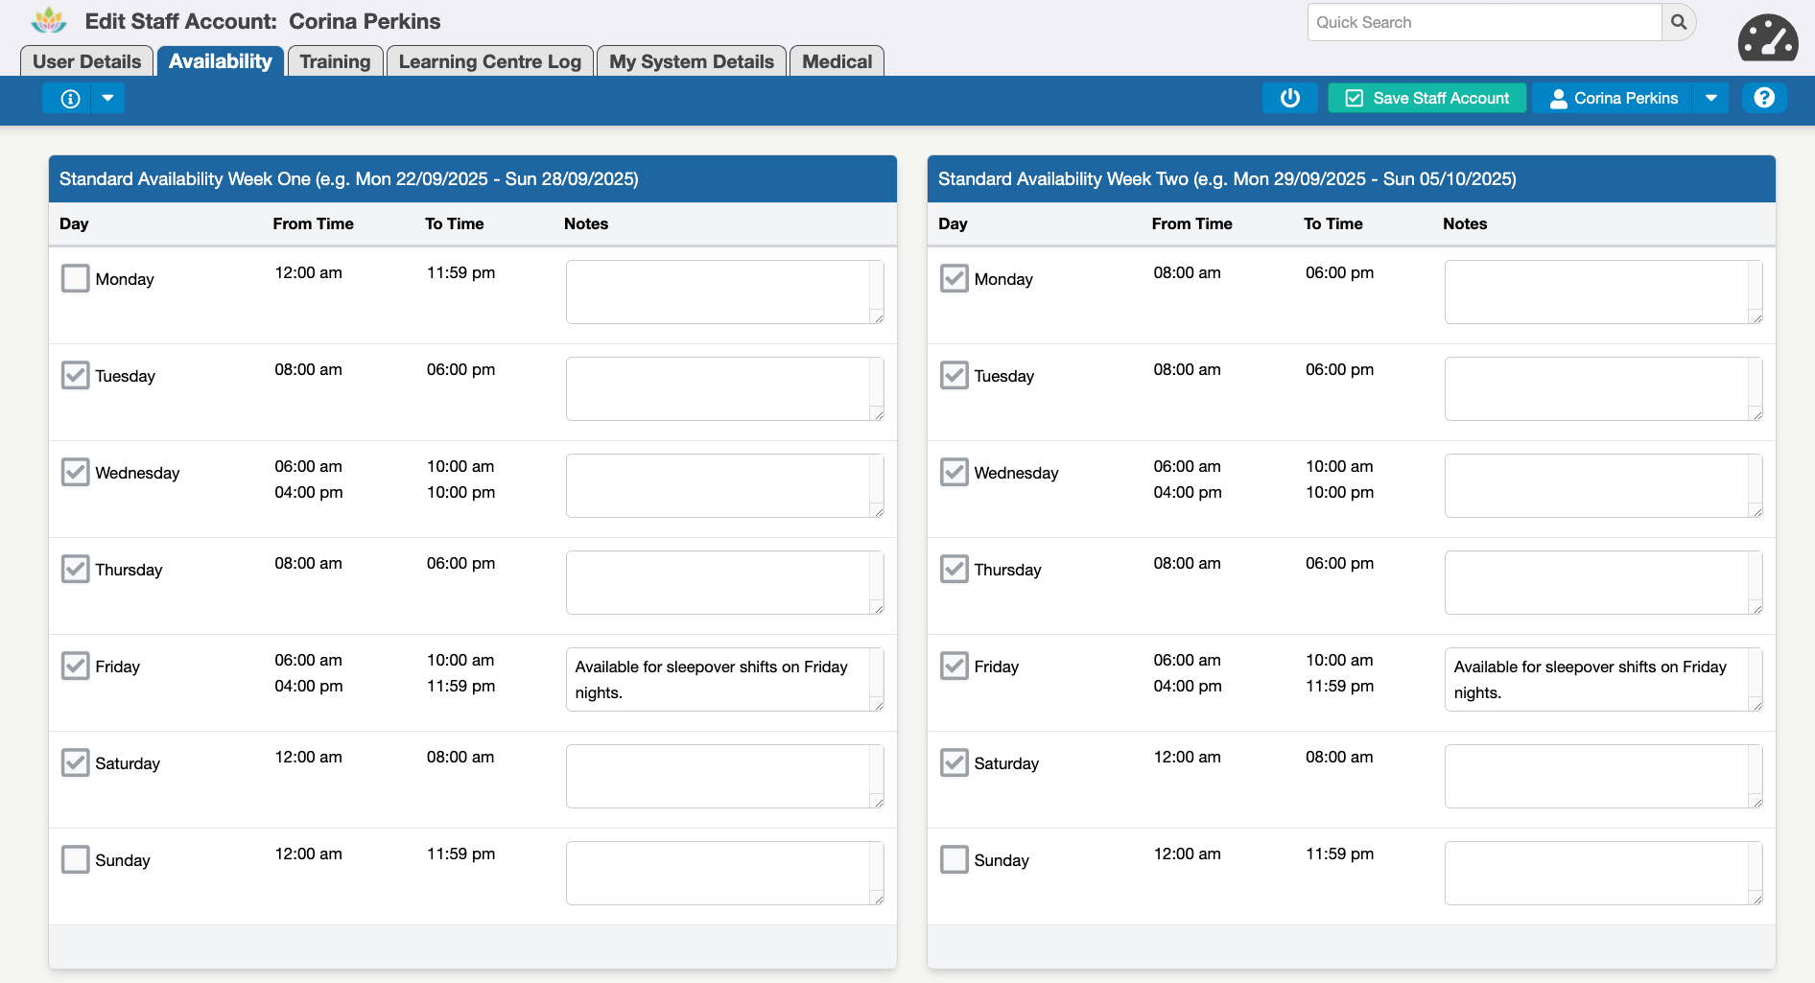The image size is (1815, 983).
Task: Click Saturday notes box in Week Two
Action: (1603, 776)
